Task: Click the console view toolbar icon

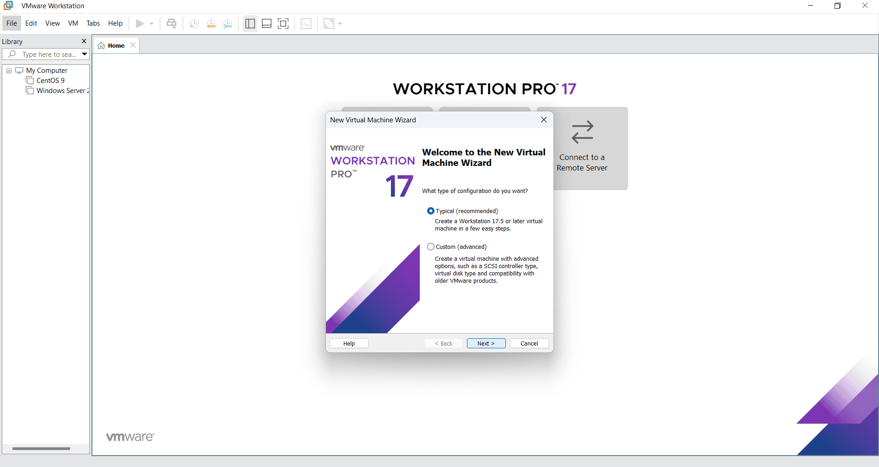Action: (306, 23)
